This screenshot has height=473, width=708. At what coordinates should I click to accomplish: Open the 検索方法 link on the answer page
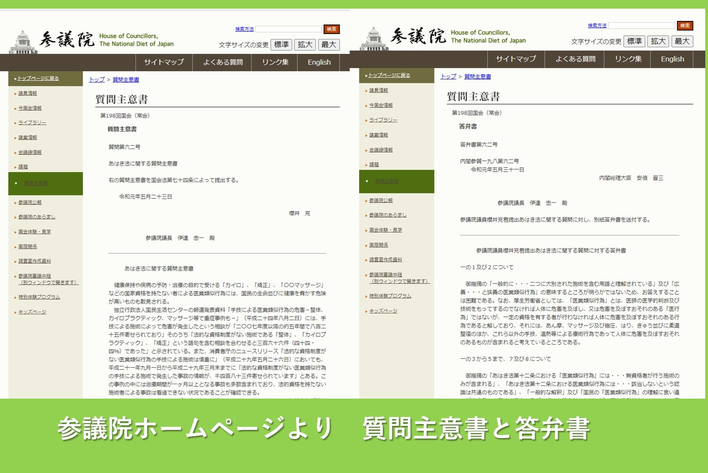pyautogui.click(x=597, y=25)
